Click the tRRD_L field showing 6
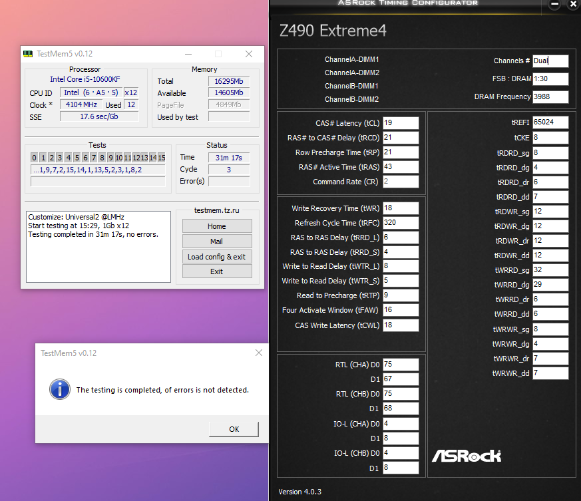The image size is (581, 501). coord(401,237)
